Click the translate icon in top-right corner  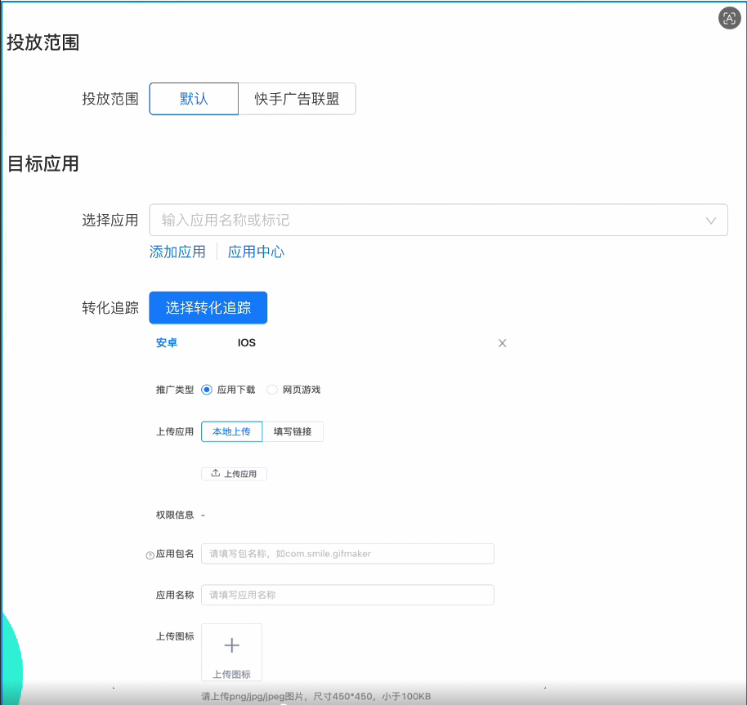click(729, 18)
